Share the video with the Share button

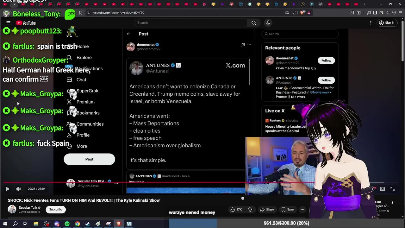pos(267,209)
